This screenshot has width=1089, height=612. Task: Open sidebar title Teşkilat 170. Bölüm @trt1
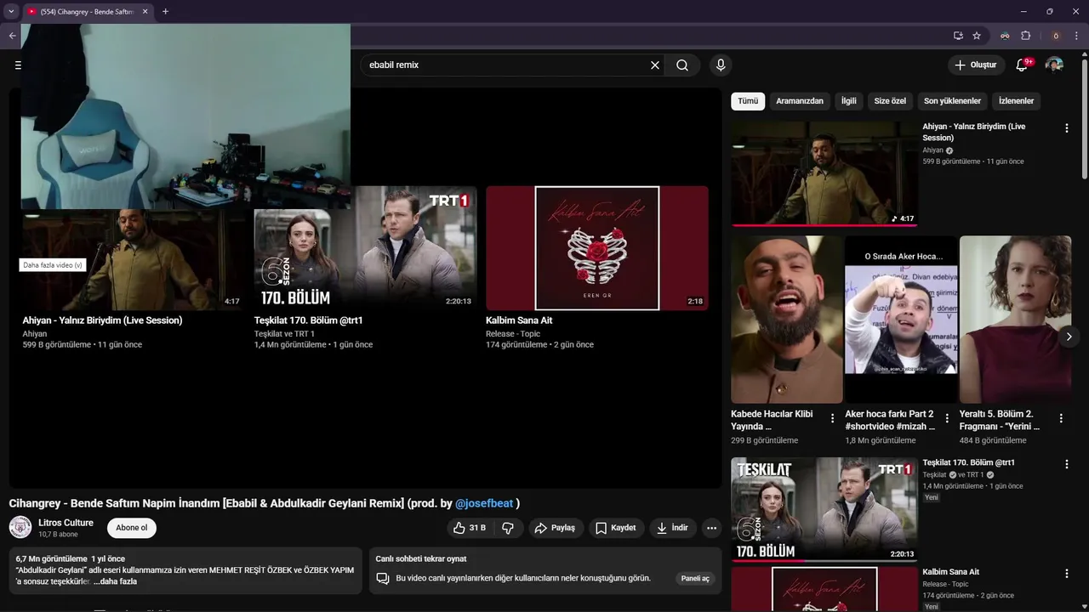[968, 463]
